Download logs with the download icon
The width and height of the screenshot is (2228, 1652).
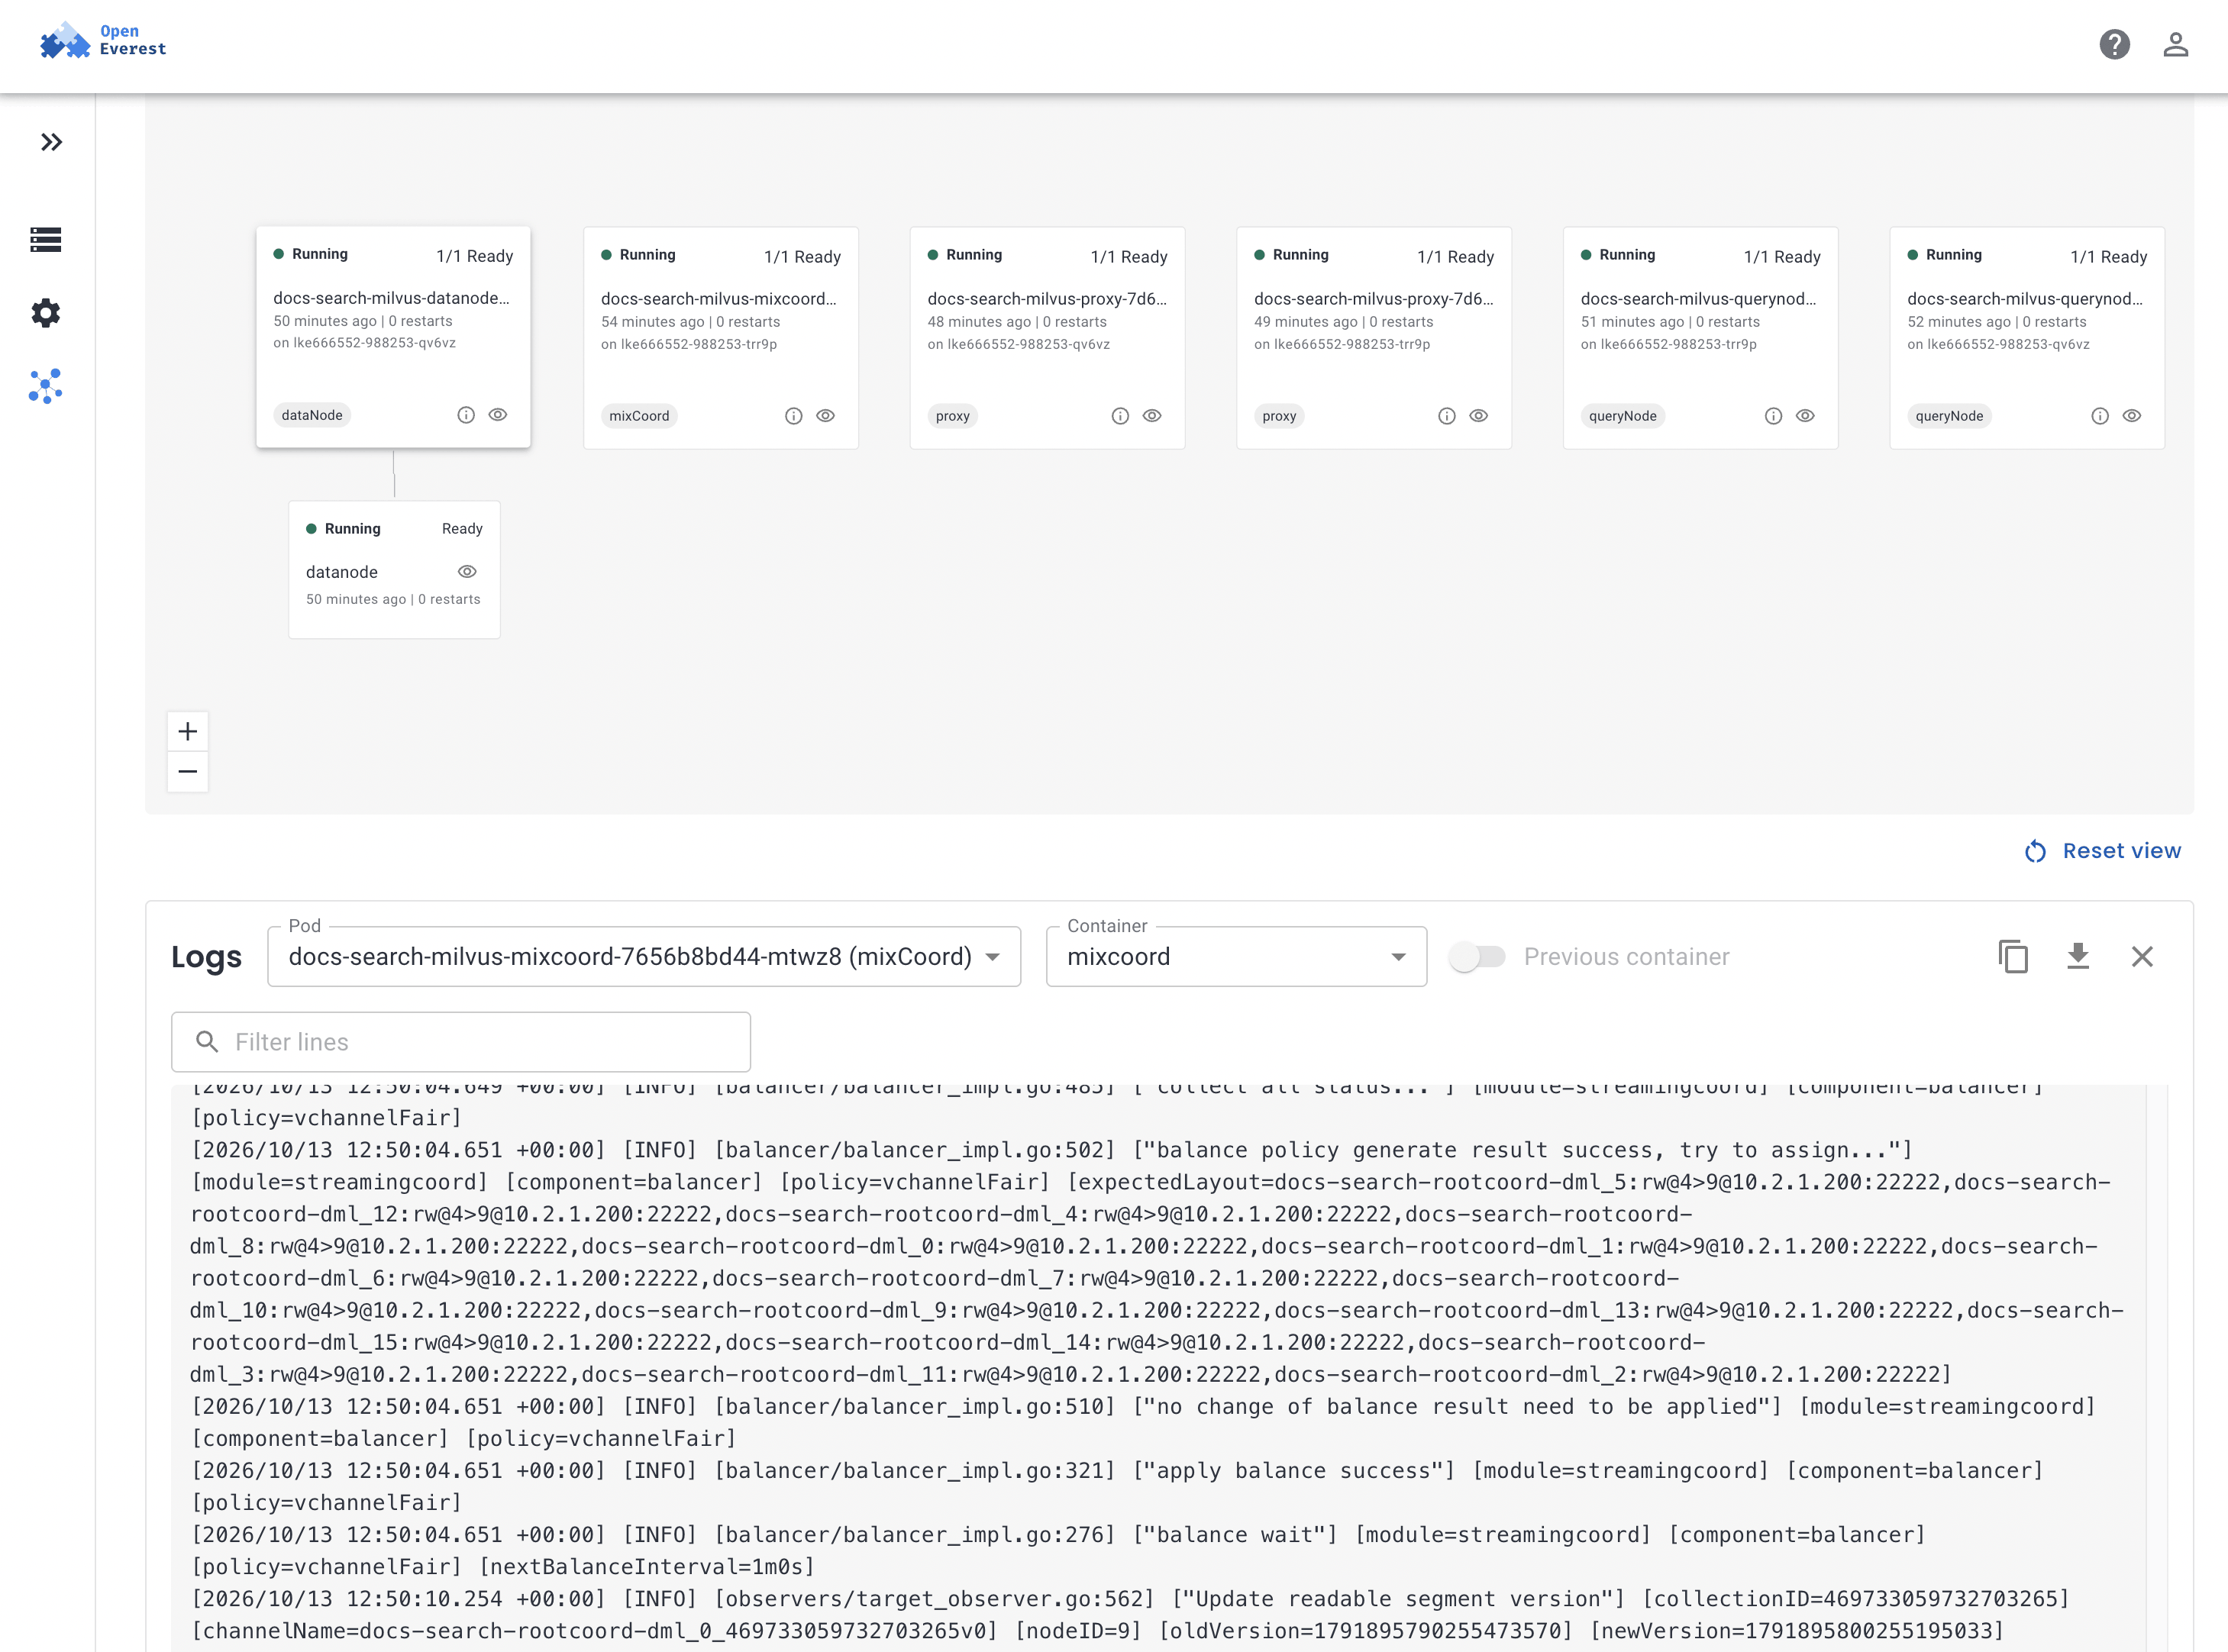pyautogui.click(x=2078, y=957)
